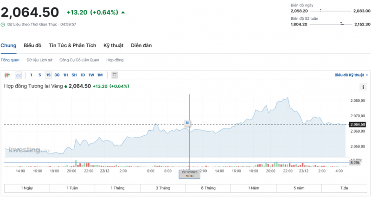Select the area chart type icon
Image resolution: width=371 pixels, height=197 pixels.
coord(19,75)
